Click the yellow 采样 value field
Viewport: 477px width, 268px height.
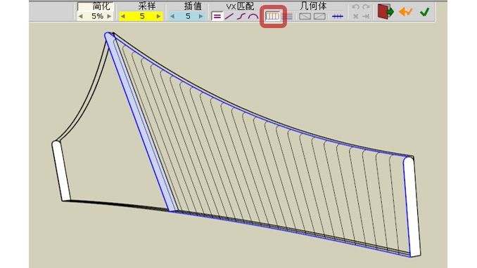(x=141, y=16)
